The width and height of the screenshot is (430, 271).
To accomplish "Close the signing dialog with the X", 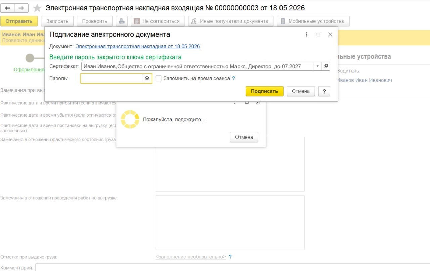I will (x=330, y=35).
